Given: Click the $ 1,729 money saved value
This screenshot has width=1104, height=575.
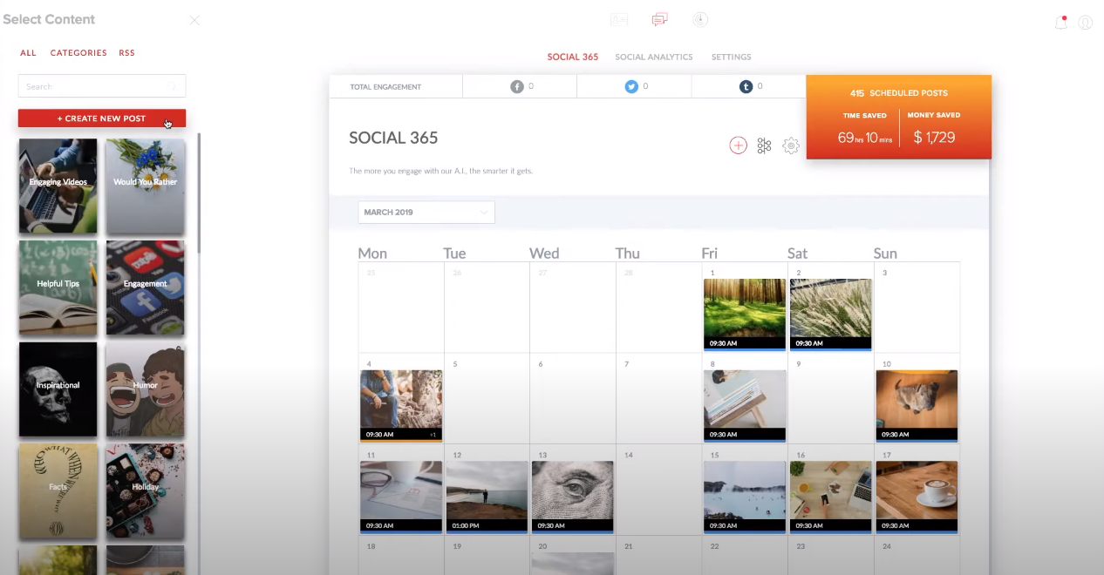Looking at the screenshot, I should click(934, 137).
